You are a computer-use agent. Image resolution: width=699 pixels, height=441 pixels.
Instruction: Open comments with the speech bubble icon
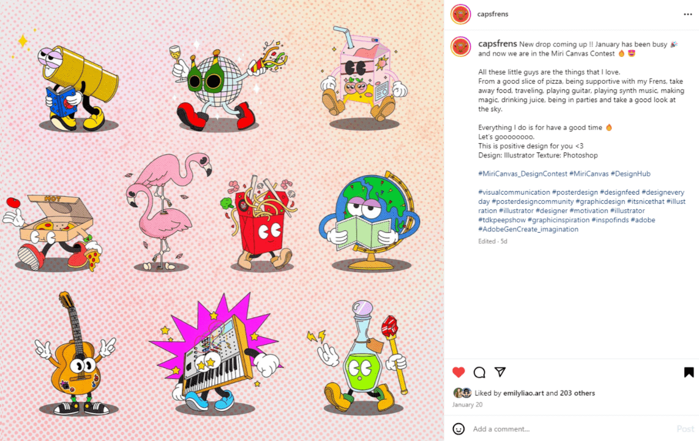(479, 372)
